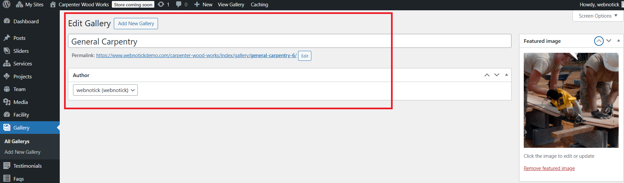The height and width of the screenshot is (183, 624).
Task: Select All Gallerys submenu item
Action: pos(17,141)
